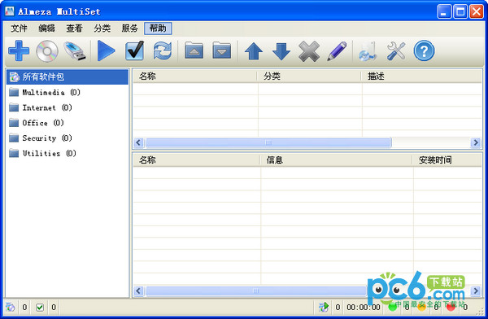Select the Security (0) category
The width and height of the screenshot is (488, 319).
click(47, 138)
